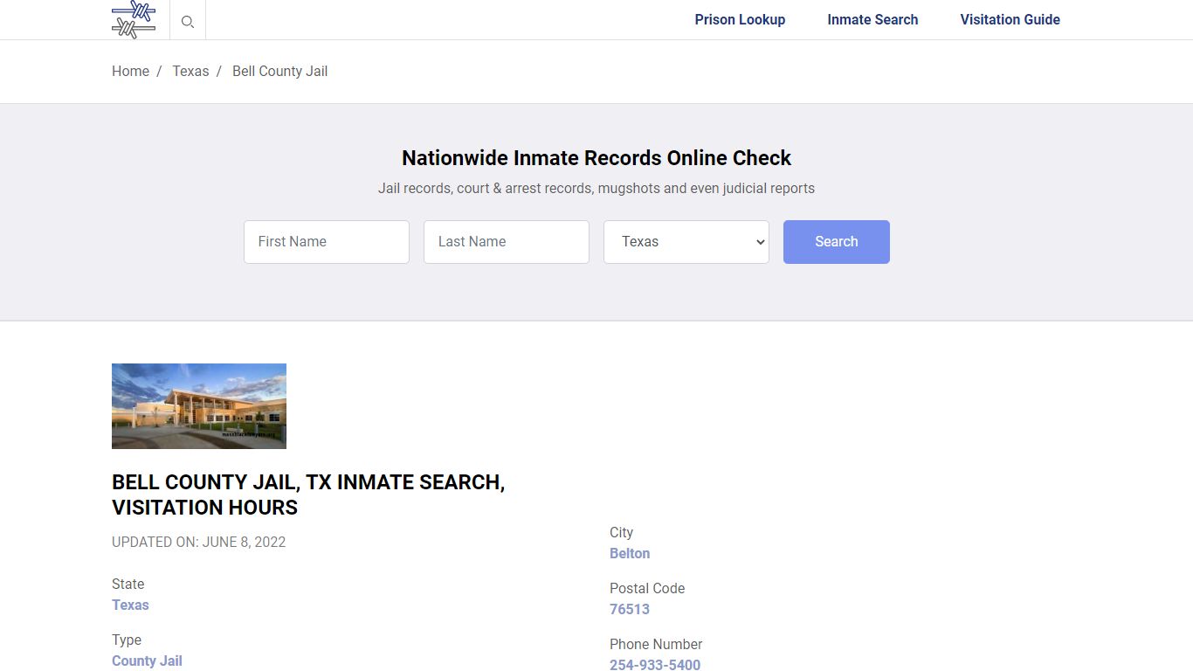Select Updated on June 8, 2022 text
Viewport: 1193px width, 671px height.
tap(198, 542)
